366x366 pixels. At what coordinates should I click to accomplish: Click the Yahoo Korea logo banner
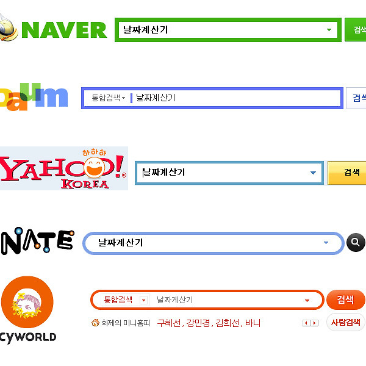[x=64, y=168]
